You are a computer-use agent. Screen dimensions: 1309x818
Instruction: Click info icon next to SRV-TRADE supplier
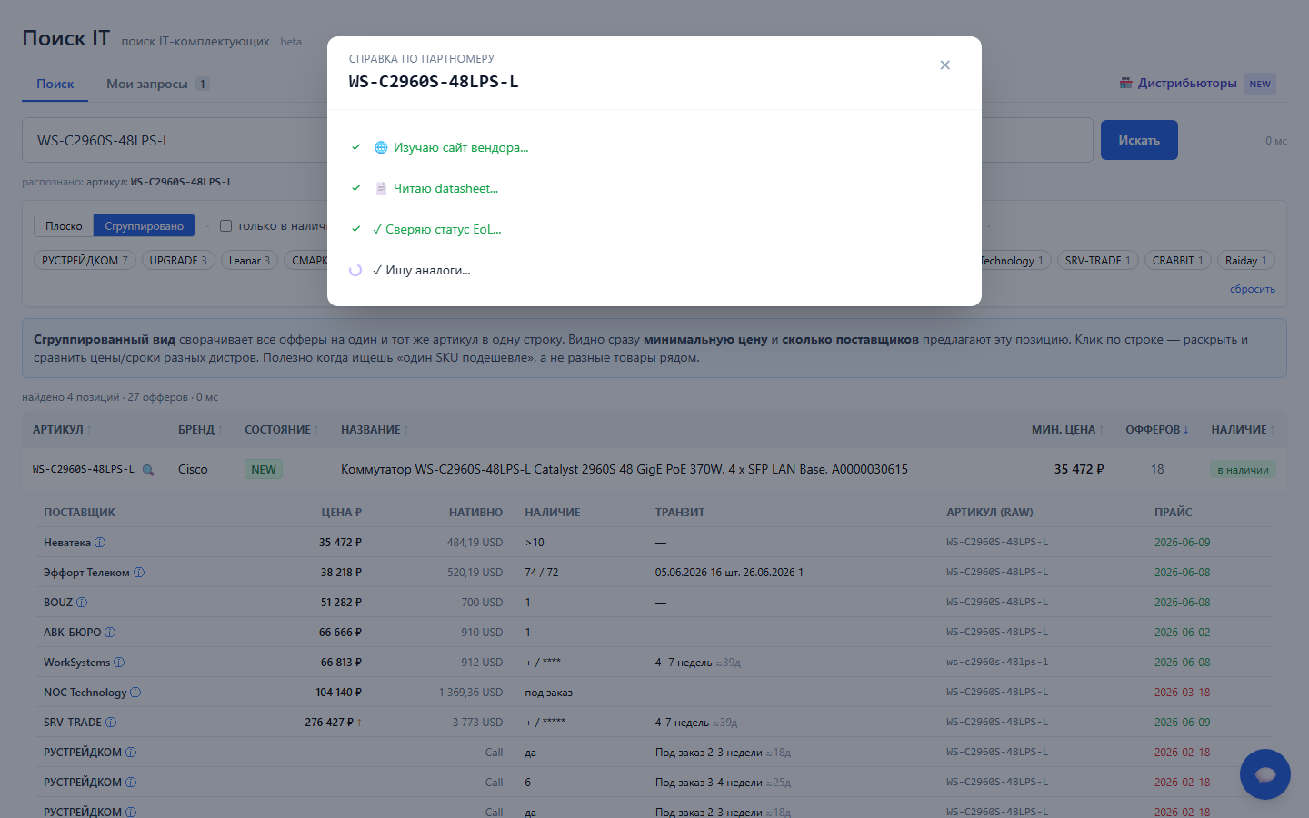(x=111, y=723)
